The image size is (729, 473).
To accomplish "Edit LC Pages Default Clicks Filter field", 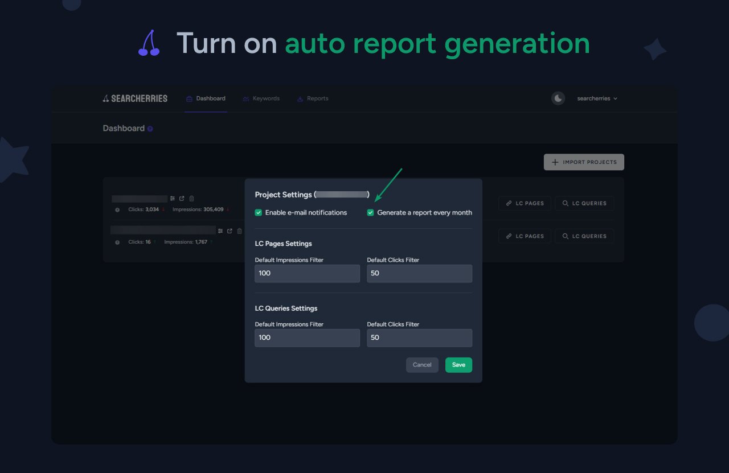I will [420, 273].
